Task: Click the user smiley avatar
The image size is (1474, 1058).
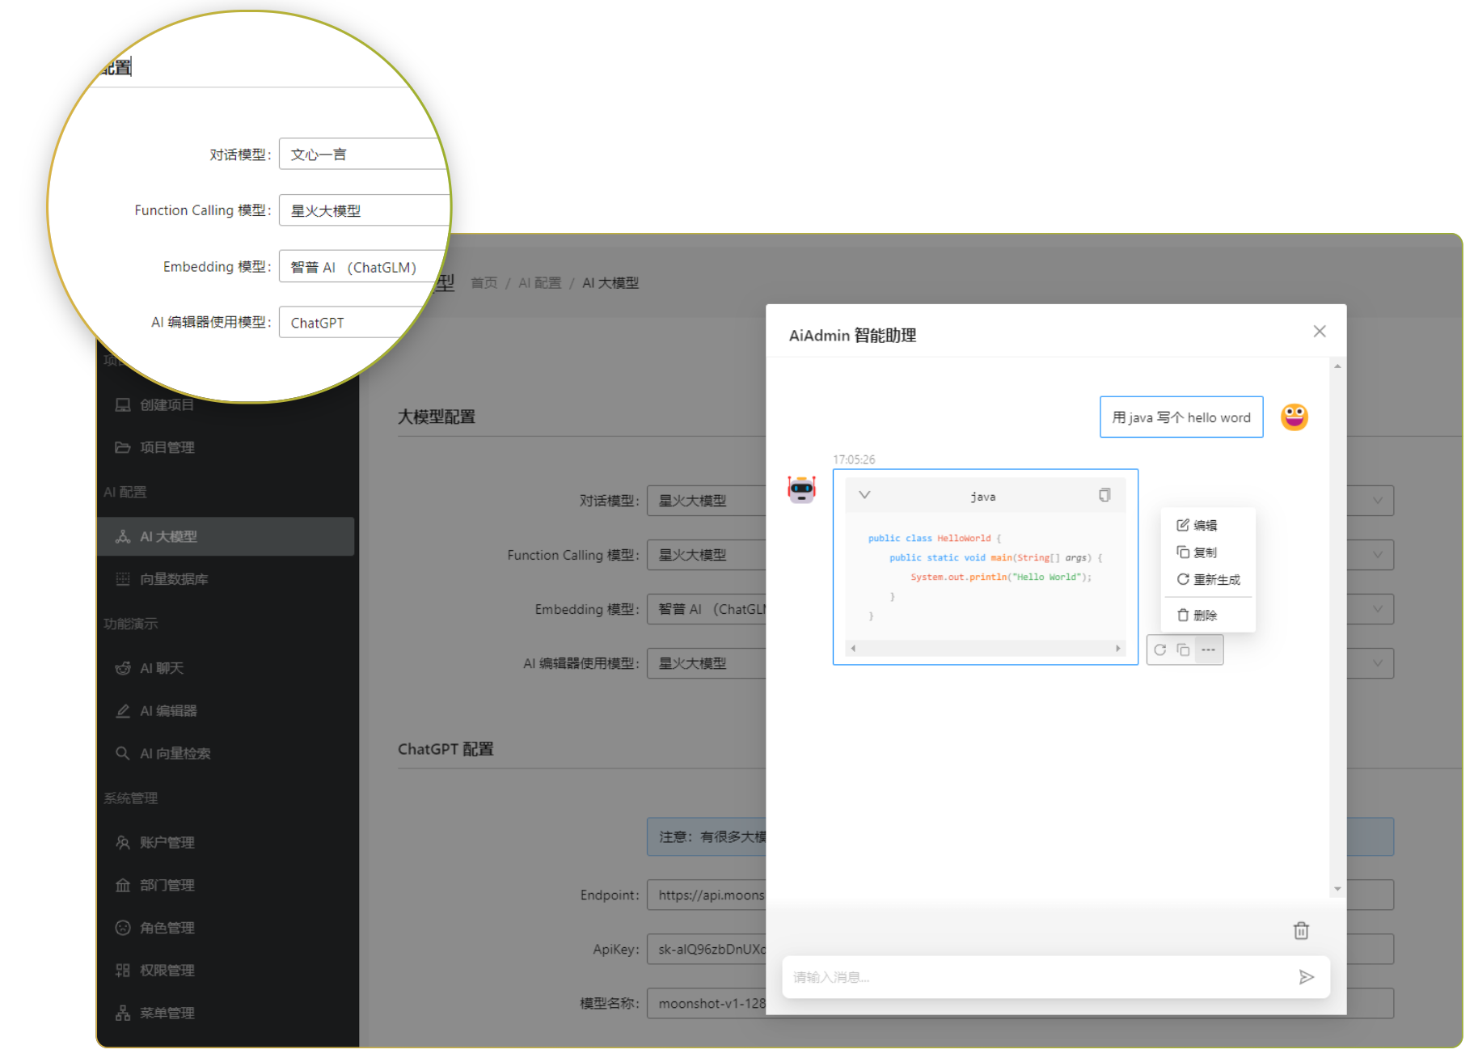Action: (1295, 417)
